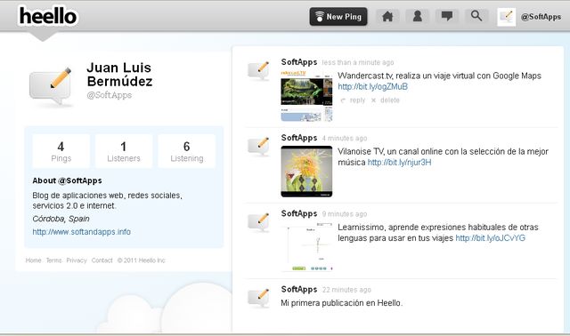Viewport: 570px width, 336px height.
Task: Go to the home icon
Action: coord(387,16)
